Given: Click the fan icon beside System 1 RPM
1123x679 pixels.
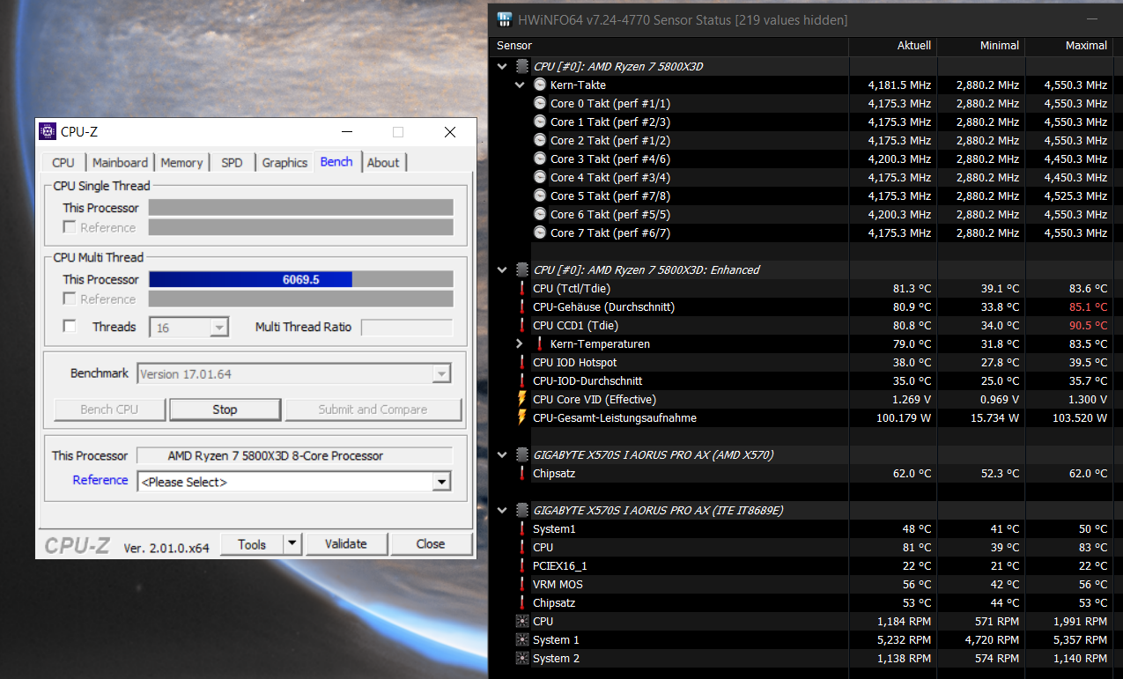Looking at the screenshot, I should 522,640.
